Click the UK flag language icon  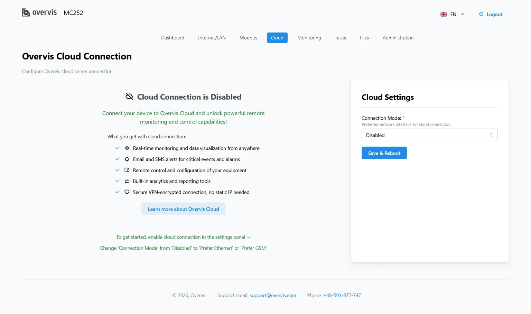click(444, 14)
